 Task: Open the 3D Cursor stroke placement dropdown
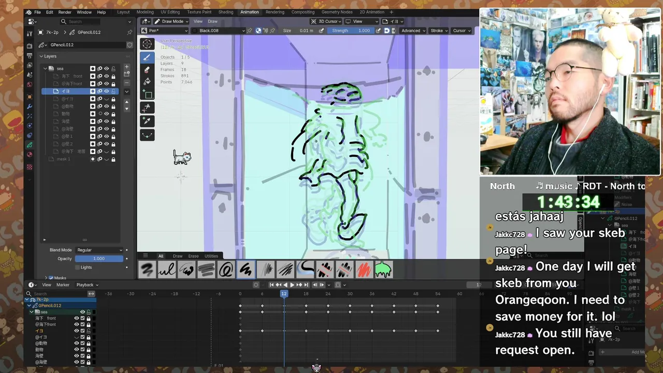coord(326,21)
